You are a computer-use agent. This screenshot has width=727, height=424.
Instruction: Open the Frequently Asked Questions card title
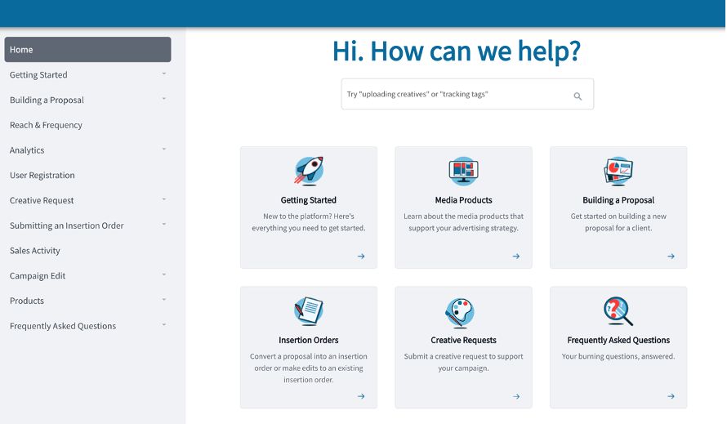[x=618, y=340]
